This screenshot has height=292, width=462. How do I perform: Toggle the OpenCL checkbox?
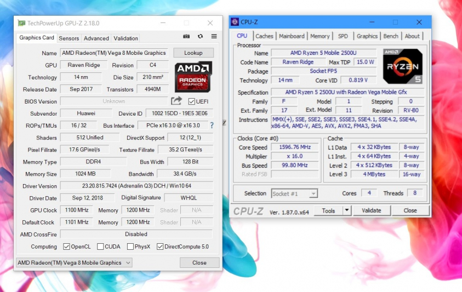coord(66,247)
